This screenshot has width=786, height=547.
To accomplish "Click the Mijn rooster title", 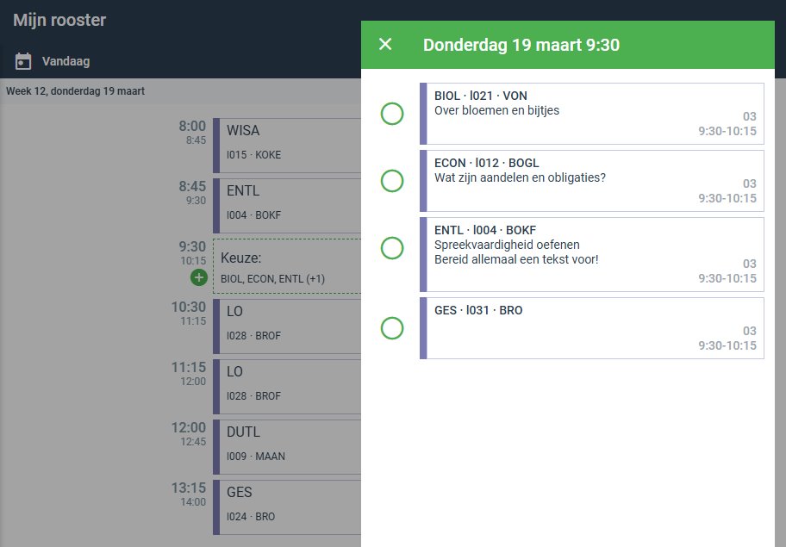I will click(x=59, y=20).
